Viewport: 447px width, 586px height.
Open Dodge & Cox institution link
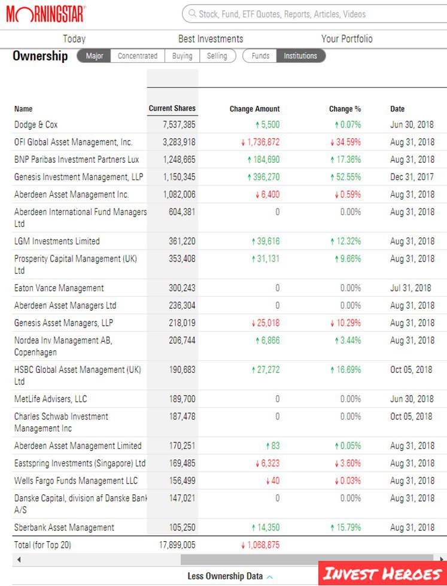pos(36,125)
